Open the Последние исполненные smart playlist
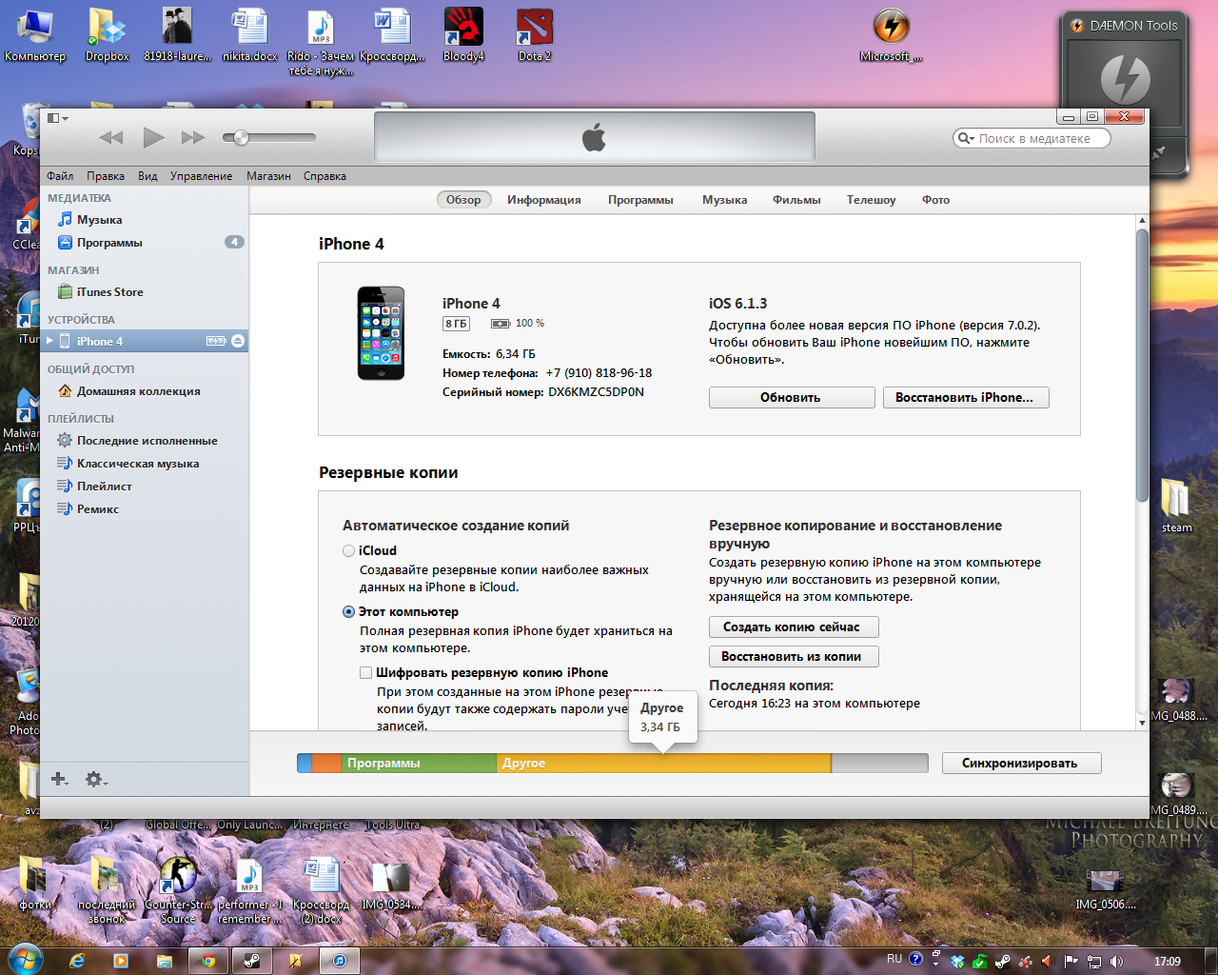 point(147,440)
